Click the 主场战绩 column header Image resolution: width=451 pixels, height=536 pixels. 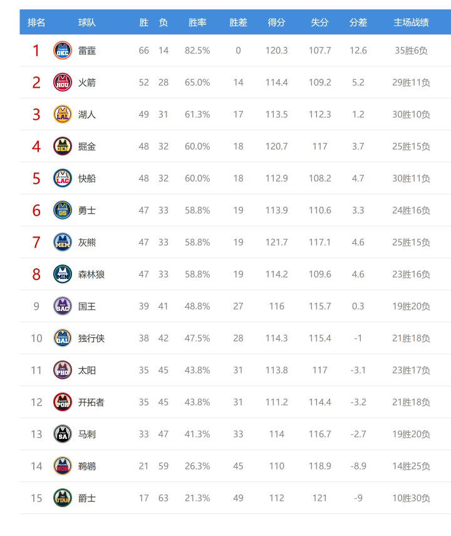[411, 23]
